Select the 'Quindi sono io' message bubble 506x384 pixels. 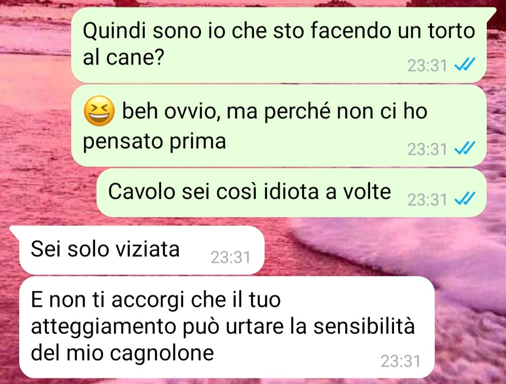pos(279,45)
